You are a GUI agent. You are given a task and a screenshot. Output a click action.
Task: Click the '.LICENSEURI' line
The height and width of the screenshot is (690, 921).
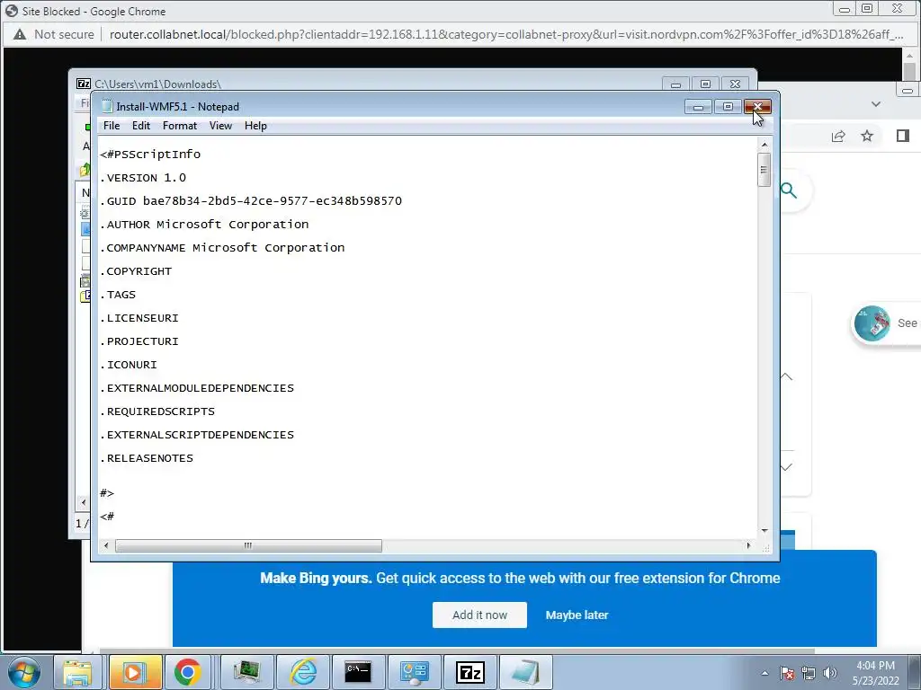tap(139, 318)
